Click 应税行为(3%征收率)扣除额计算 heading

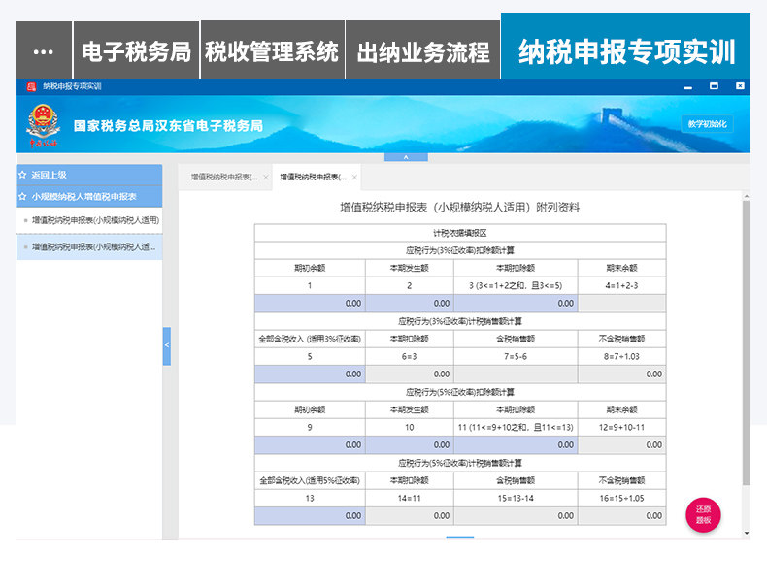pos(460,250)
